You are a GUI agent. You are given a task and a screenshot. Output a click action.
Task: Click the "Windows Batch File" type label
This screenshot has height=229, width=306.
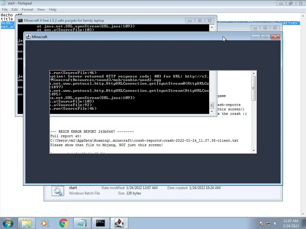click(x=84, y=193)
